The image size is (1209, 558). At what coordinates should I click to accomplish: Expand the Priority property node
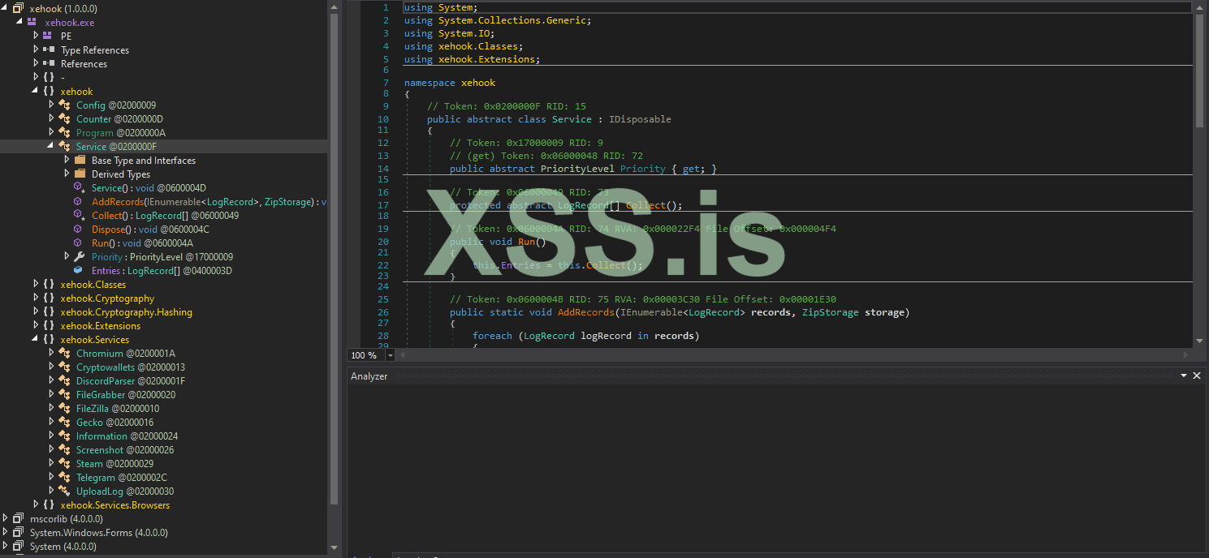[x=67, y=257]
